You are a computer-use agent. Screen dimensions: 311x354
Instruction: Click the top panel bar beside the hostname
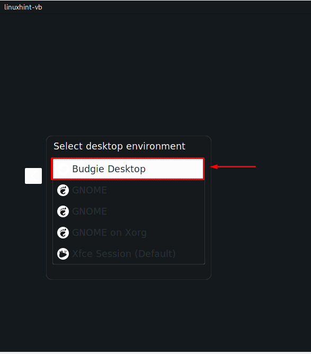(x=176, y=7)
